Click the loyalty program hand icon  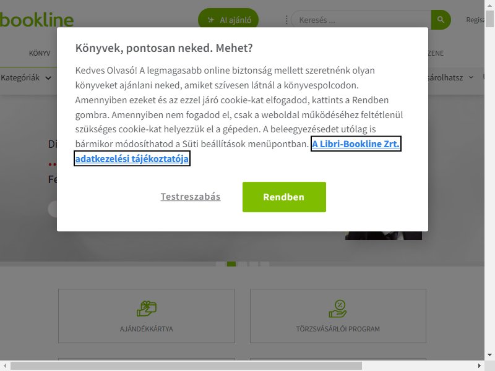[338, 309]
